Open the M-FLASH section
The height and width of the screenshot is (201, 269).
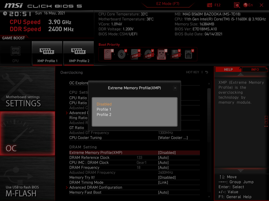coord(27,178)
